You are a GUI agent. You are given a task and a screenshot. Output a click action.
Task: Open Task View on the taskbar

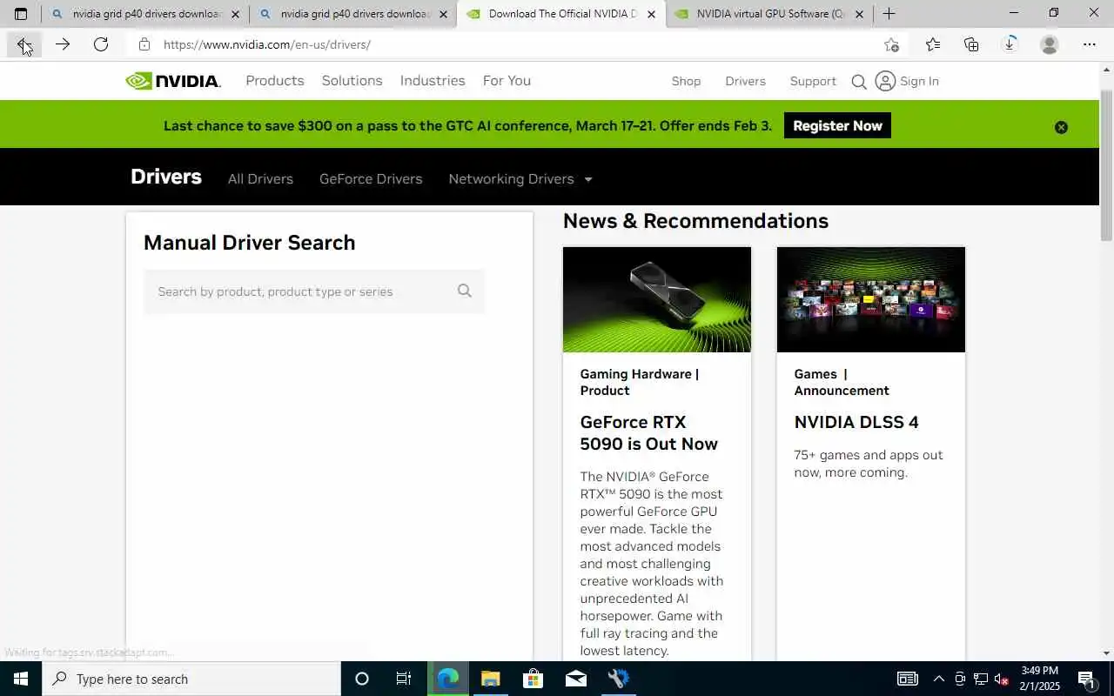404,679
